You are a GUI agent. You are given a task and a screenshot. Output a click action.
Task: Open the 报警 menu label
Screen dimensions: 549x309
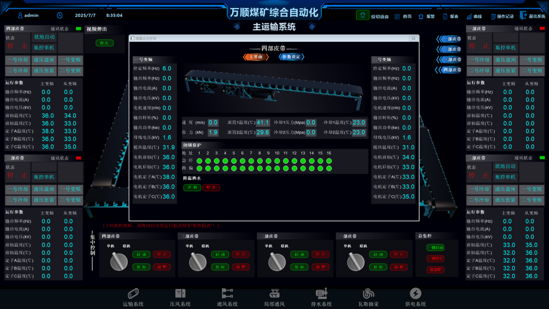(x=431, y=16)
